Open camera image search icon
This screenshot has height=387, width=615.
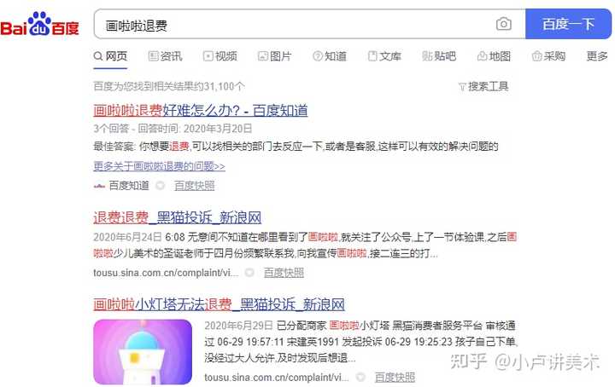tap(504, 24)
